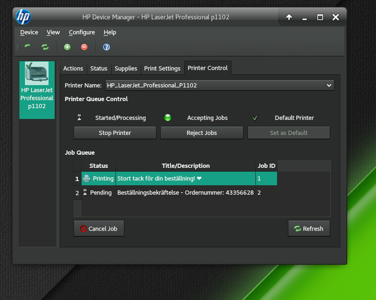Select the HP LaserJet Professional p1102 device
Viewport: 376px width, 300px height.
[37, 89]
